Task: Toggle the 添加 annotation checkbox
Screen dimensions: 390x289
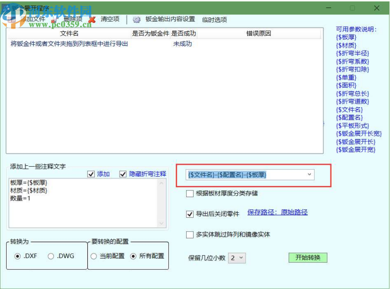Action: tap(91, 174)
